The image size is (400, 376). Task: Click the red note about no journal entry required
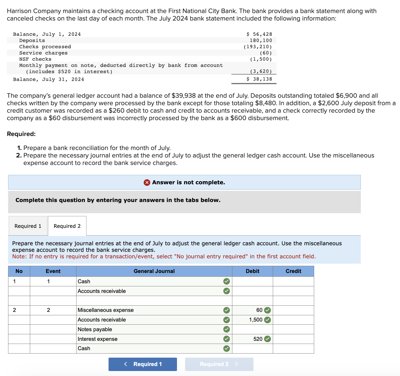(x=164, y=256)
